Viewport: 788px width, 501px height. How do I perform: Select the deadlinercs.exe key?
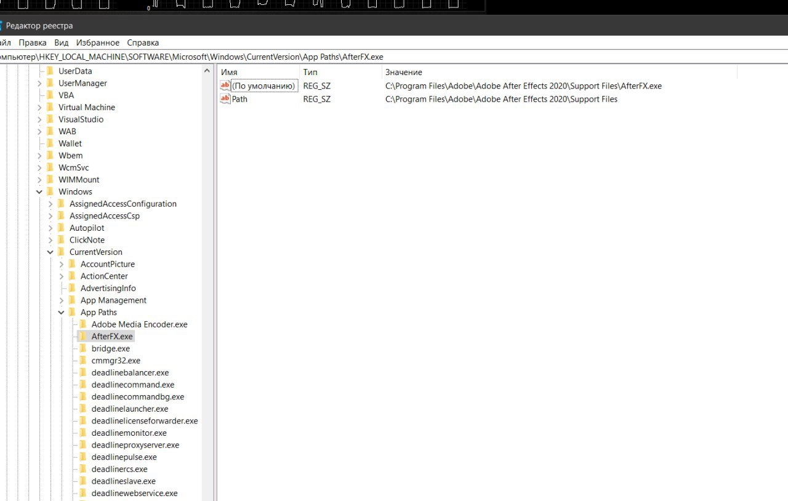119,469
